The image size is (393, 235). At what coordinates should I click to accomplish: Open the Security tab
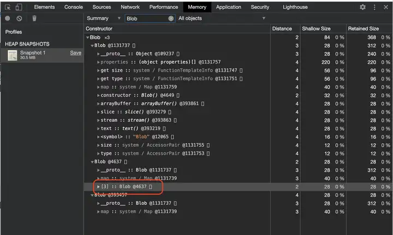click(260, 7)
